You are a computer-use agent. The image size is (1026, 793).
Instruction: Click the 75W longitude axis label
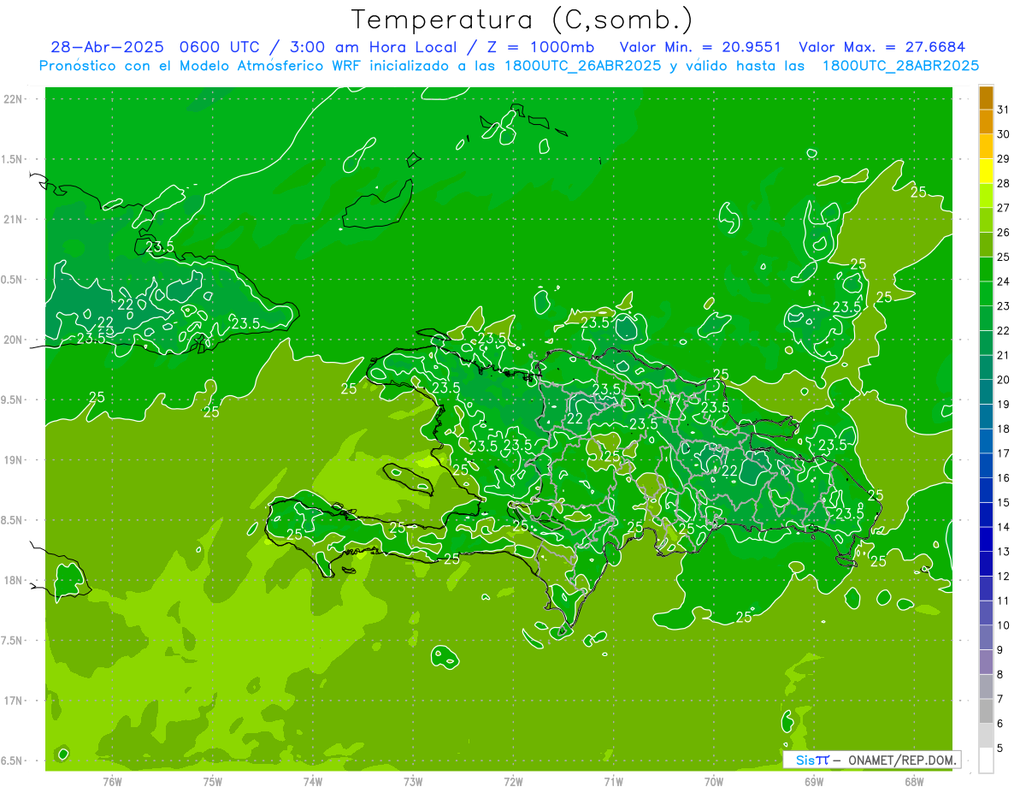coord(213,780)
